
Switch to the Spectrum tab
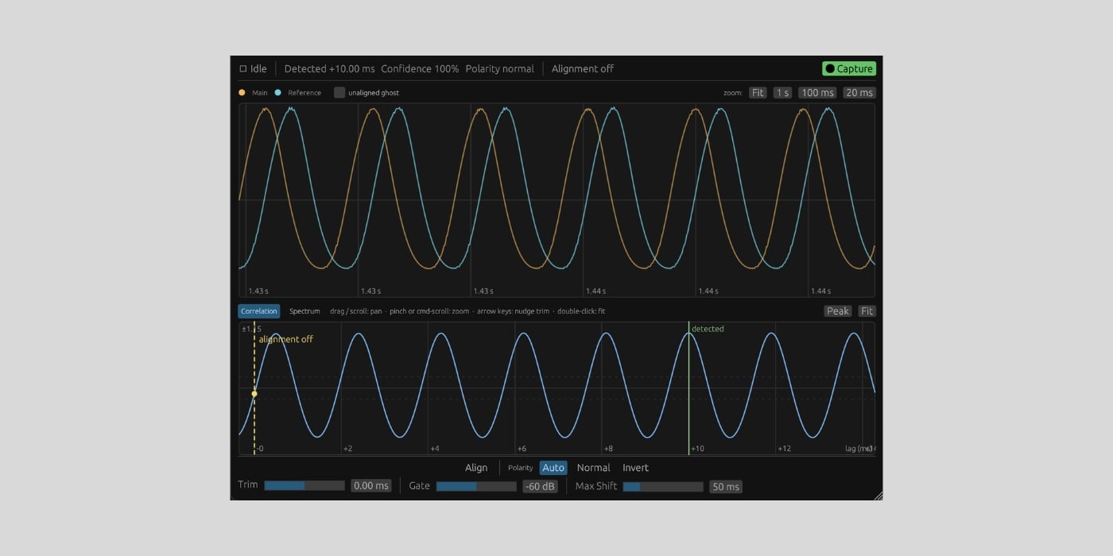click(304, 311)
